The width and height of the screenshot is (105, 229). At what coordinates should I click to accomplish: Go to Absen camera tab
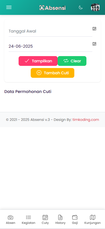point(10,220)
